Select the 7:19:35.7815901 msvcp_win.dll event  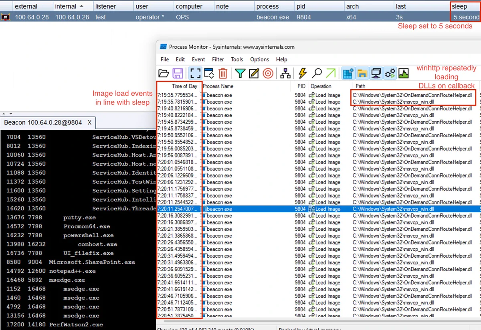pos(319,102)
